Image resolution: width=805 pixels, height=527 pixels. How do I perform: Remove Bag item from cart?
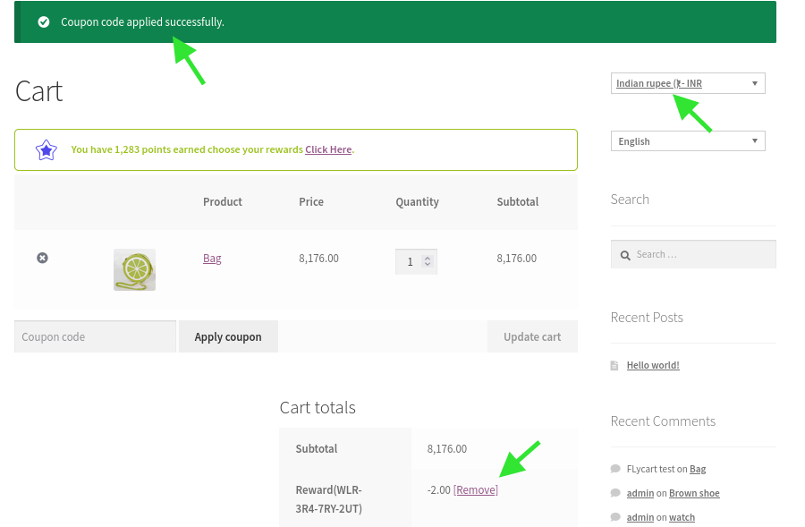pyautogui.click(x=42, y=258)
